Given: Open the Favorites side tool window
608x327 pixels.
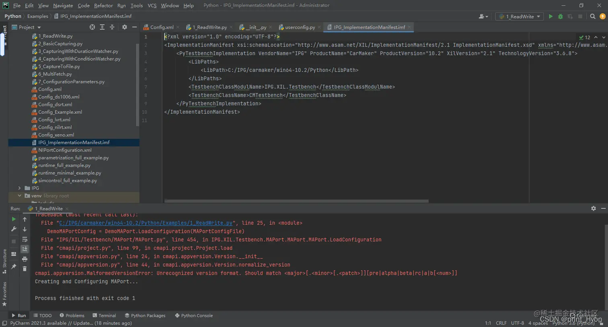Looking at the screenshot, I should pyautogui.click(x=4, y=294).
